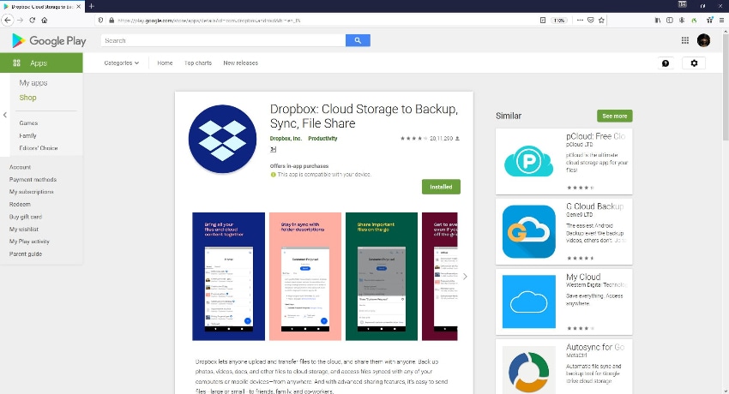Viewport: 729px width, 394px height.
Task: Show next screenshots with right chevron
Action: 465,277
